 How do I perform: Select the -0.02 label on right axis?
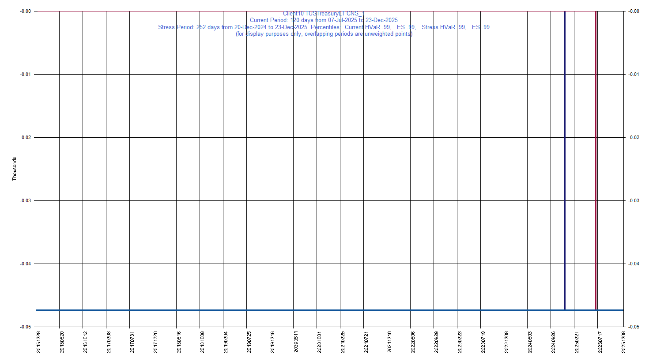(x=634, y=138)
